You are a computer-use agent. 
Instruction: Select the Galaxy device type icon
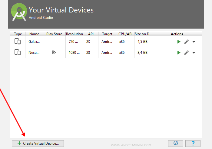coord(18,42)
